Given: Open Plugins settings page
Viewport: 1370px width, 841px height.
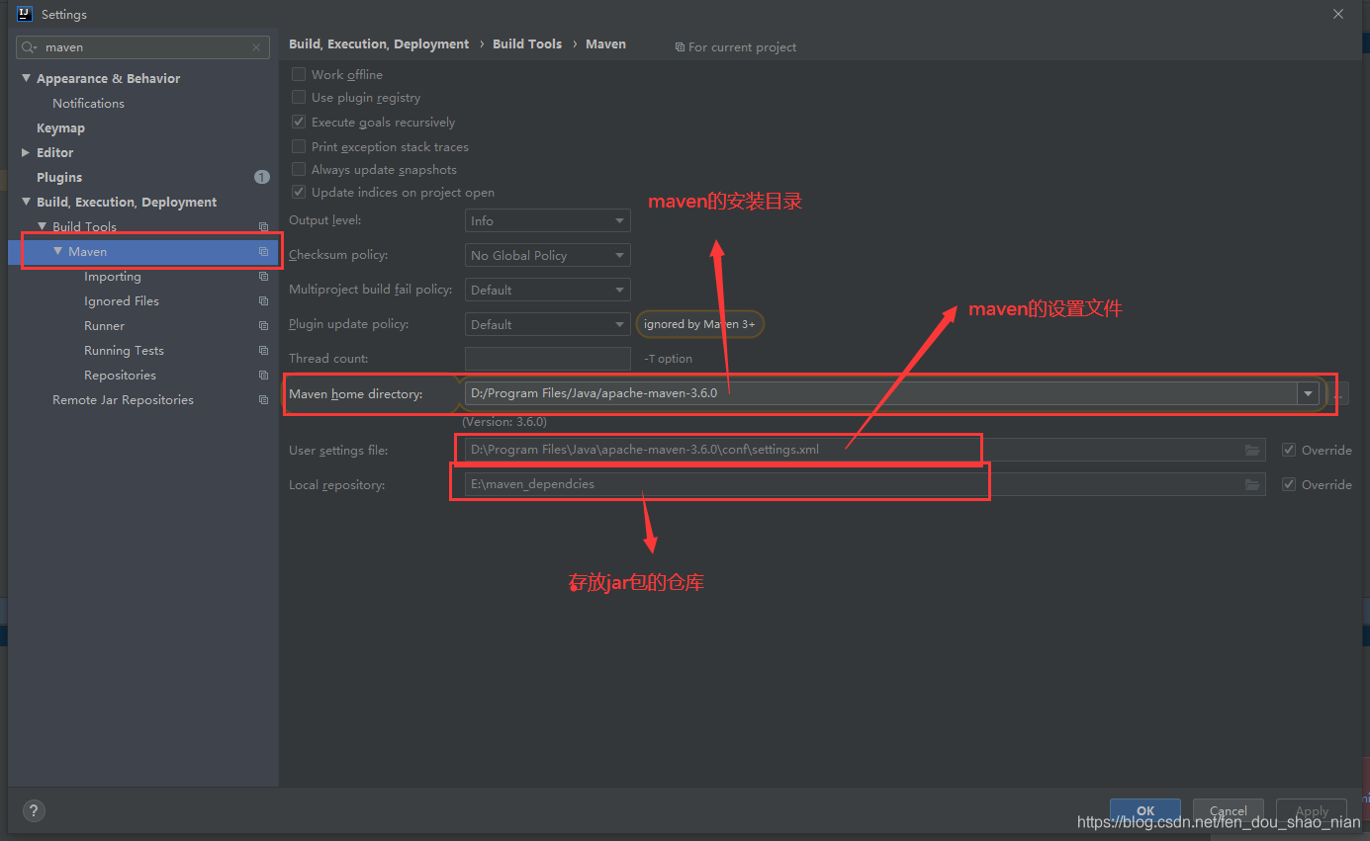Looking at the screenshot, I should [x=59, y=177].
